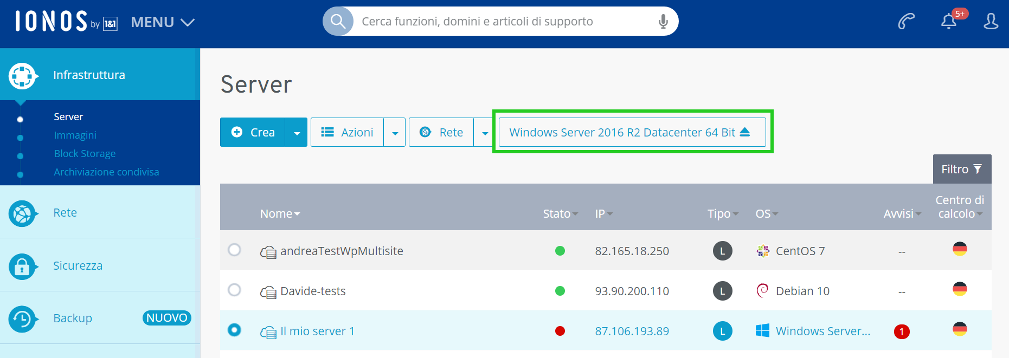The height and width of the screenshot is (358, 1009).
Task: Expand the Rete toolbar dropdown arrow
Action: 485,132
